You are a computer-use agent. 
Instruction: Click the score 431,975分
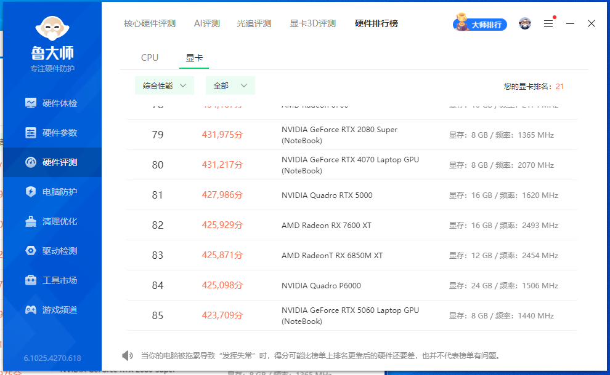pos(222,135)
